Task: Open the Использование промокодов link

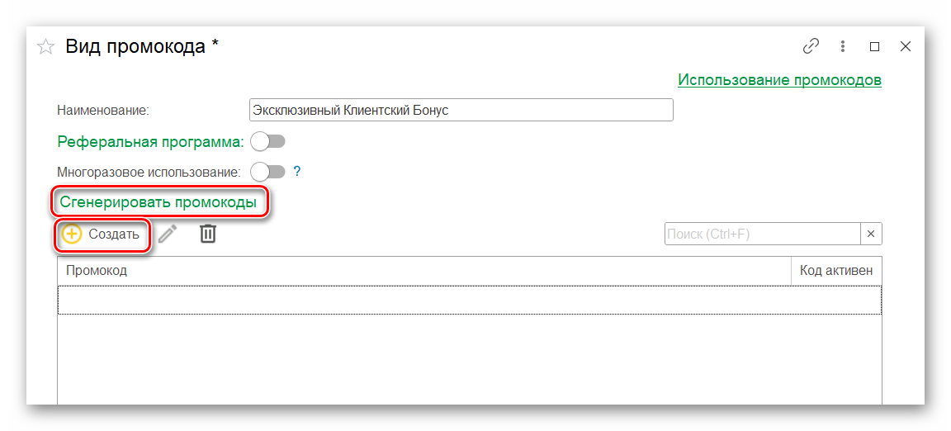Action: tap(779, 80)
